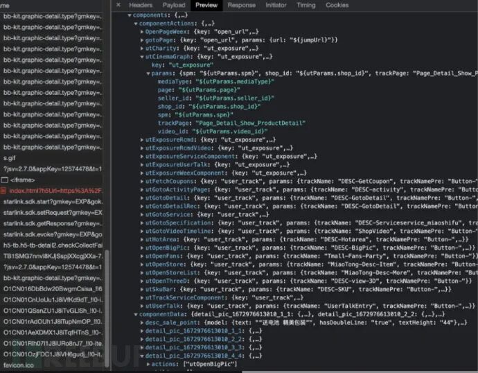
Task: Open the starlink.sdk.evoke request
Action: pos(51,234)
